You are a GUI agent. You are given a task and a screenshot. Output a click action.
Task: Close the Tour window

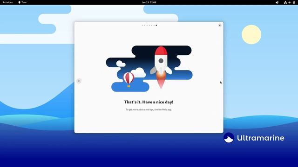coord(220,25)
